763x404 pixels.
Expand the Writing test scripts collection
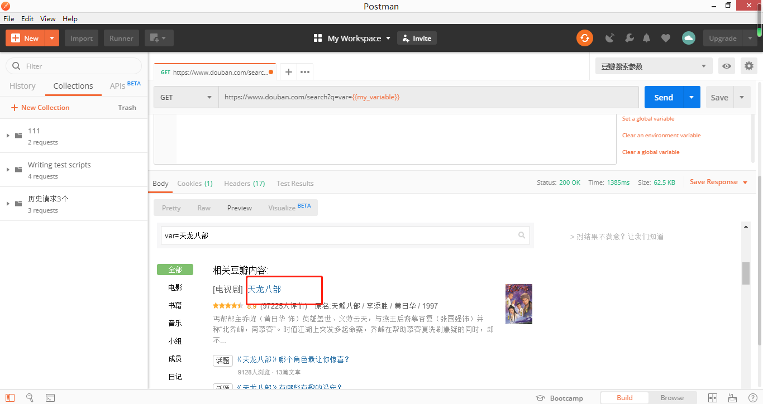pyautogui.click(x=8, y=170)
